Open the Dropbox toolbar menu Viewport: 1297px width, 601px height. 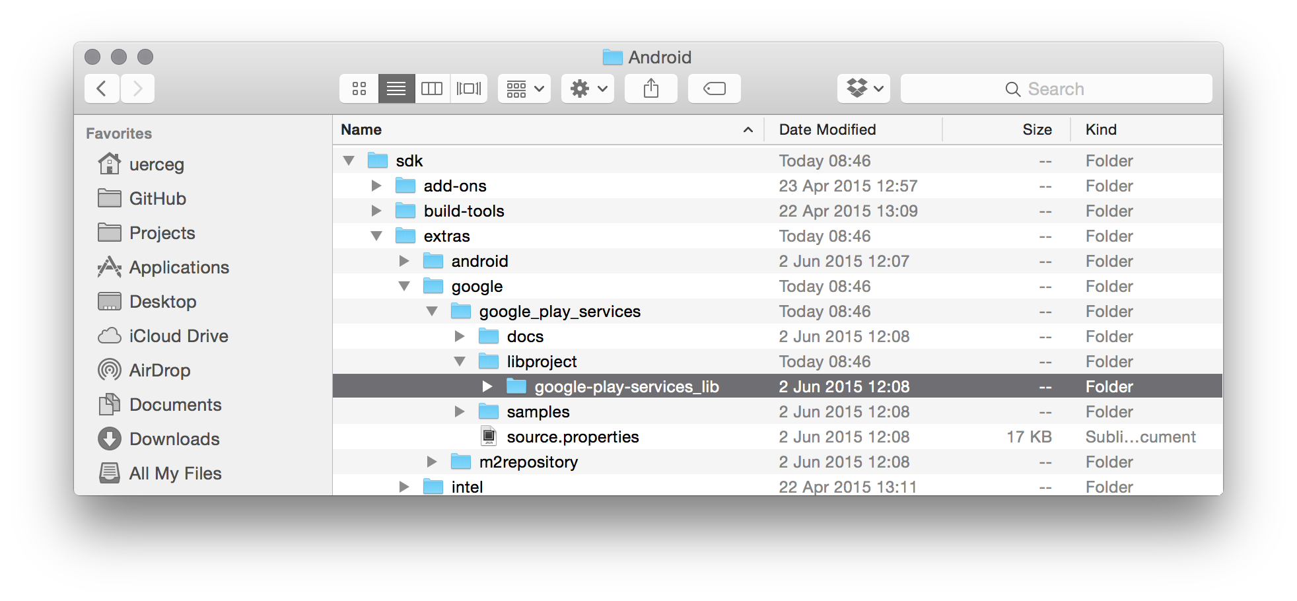point(864,88)
